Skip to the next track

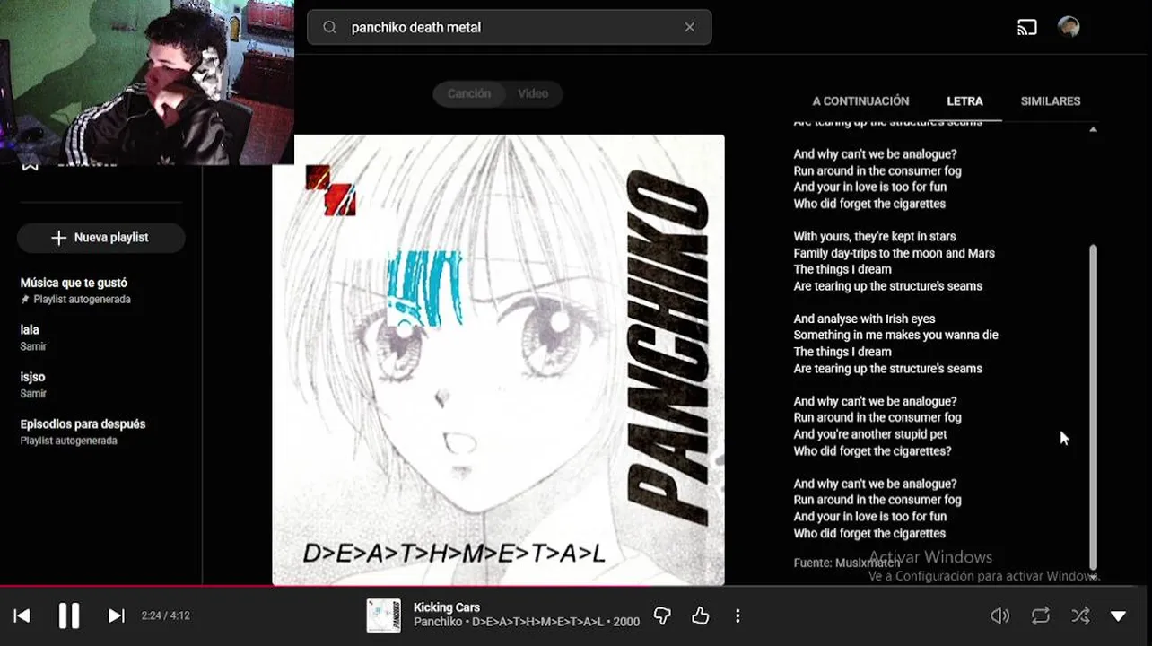tap(116, 615)
